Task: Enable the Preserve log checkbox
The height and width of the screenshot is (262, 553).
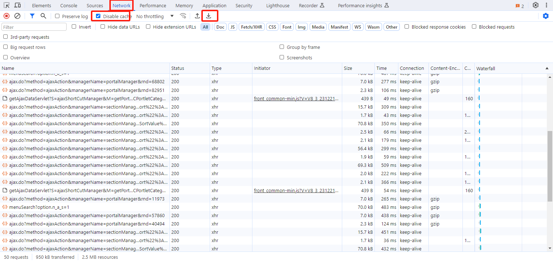Action: point(57,16)
